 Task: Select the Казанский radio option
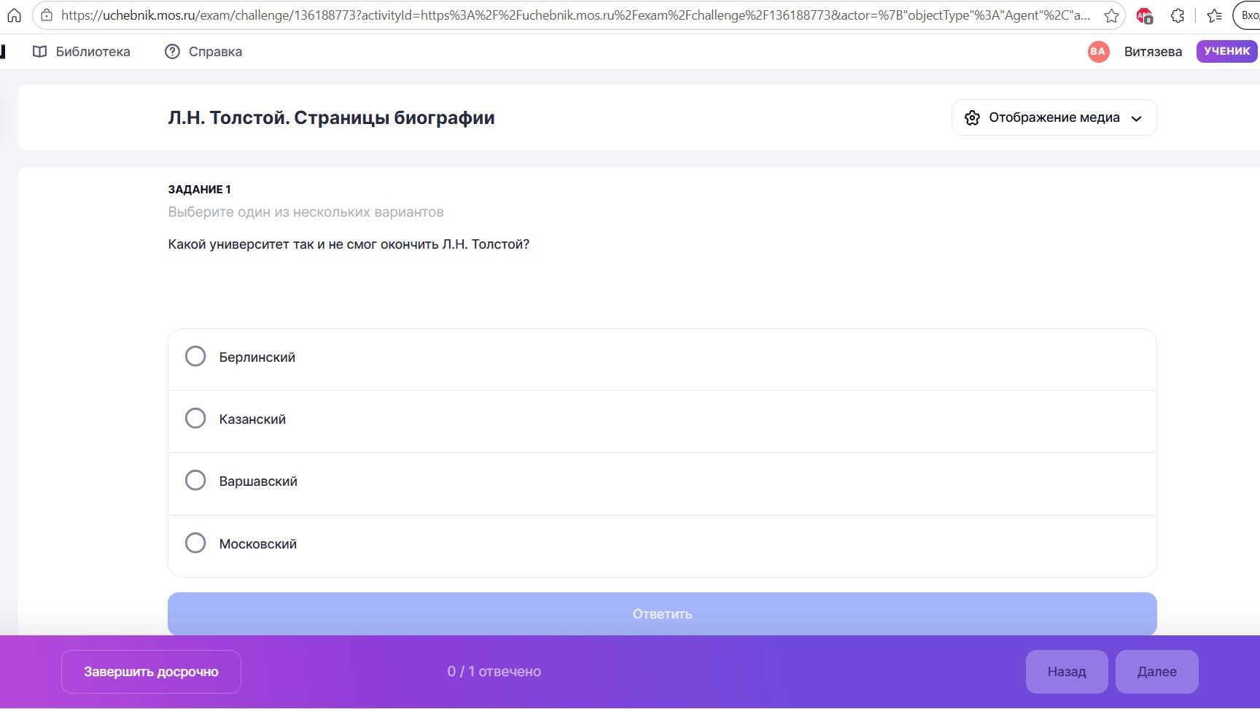pos(195,418)
